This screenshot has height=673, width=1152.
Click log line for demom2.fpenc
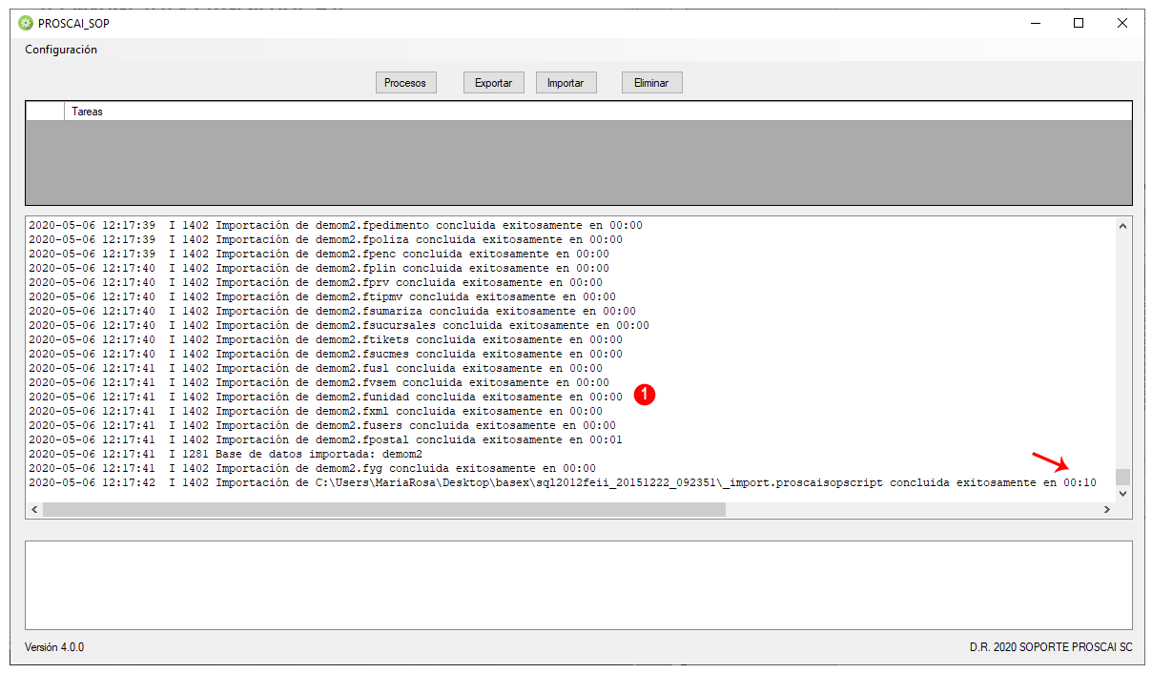(319, 255)
